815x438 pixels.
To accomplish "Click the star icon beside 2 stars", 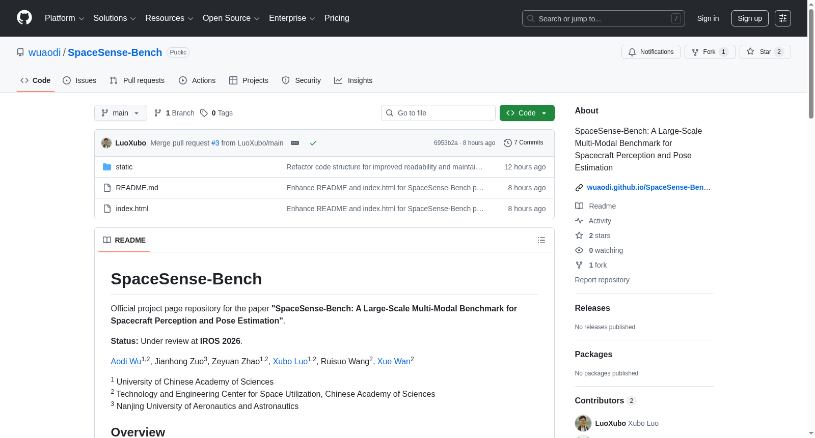I will pyautogui.click(x=579, y=236).
